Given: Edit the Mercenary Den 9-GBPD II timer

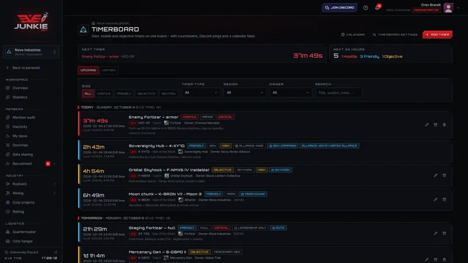Looking at the screenshot, I should point(426,259).
